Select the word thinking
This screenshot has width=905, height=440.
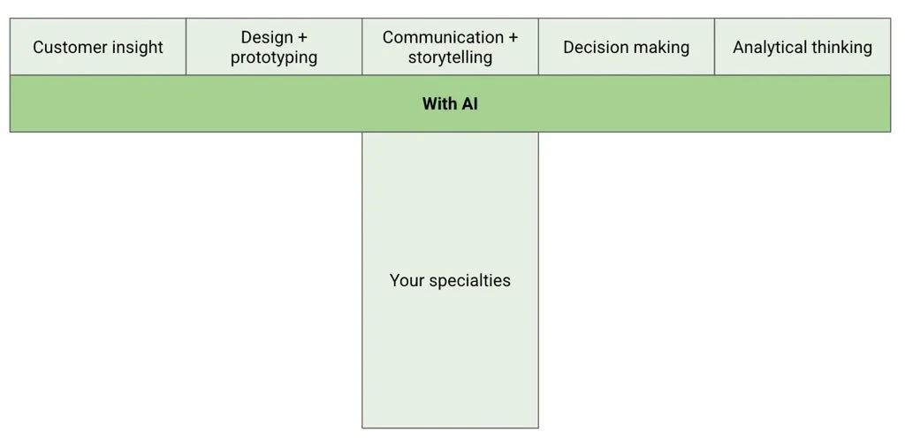coord(841,48)
